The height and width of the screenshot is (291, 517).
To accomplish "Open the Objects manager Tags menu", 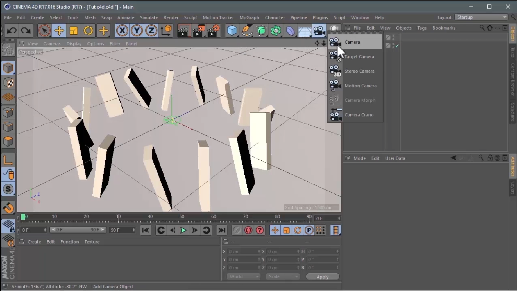I will 422,28.
